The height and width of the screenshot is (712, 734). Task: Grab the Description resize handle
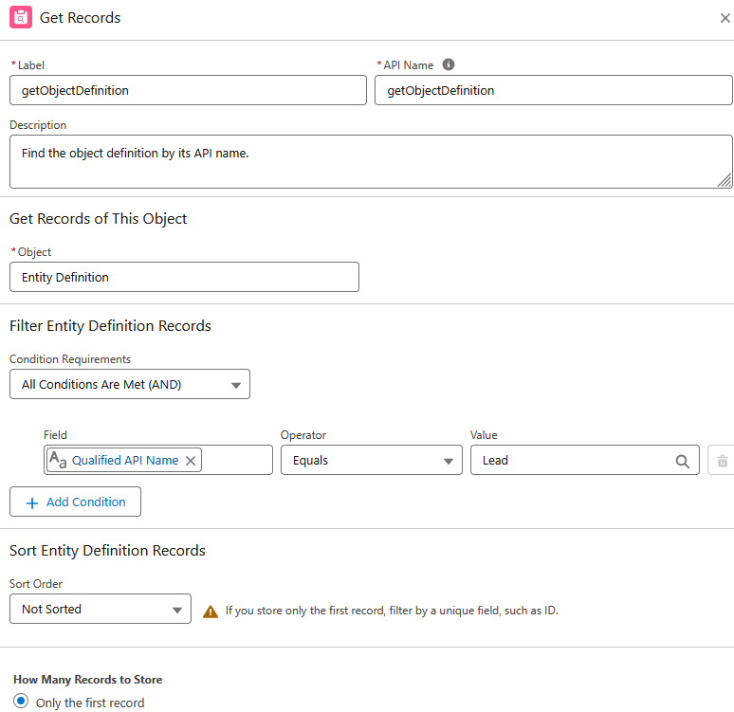[x=725, y=180]
